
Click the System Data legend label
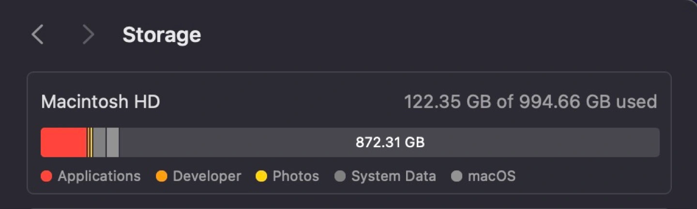(394, 177)
